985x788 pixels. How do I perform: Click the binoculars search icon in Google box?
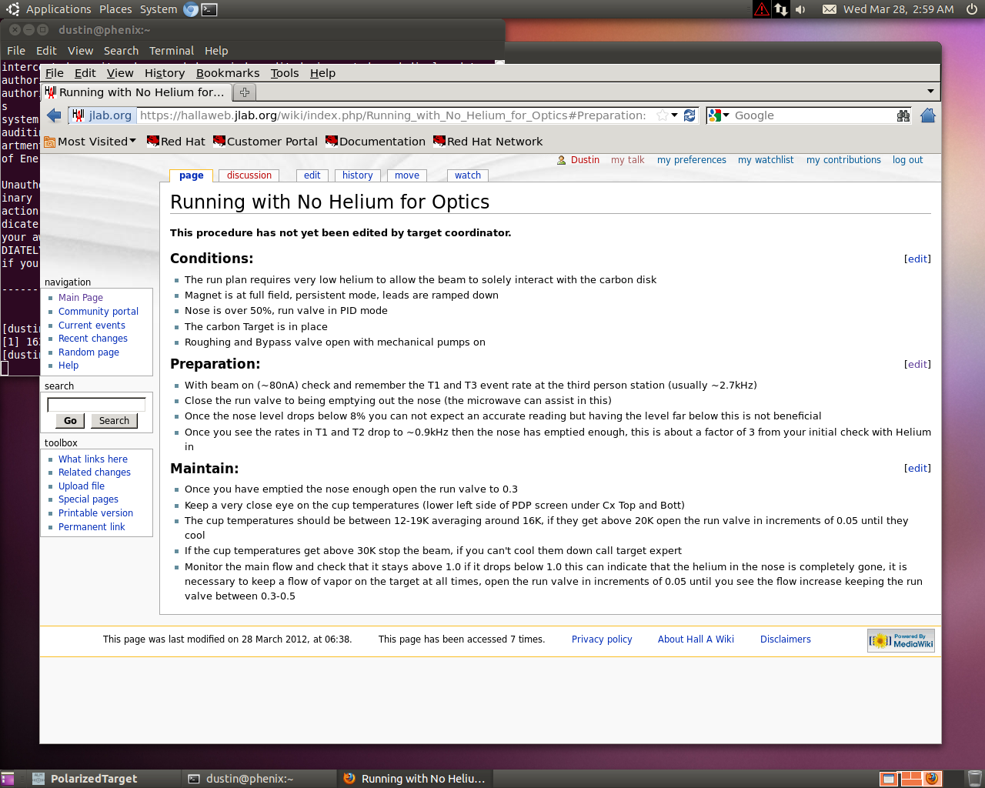pyautogui.click(x=903, y=115)
